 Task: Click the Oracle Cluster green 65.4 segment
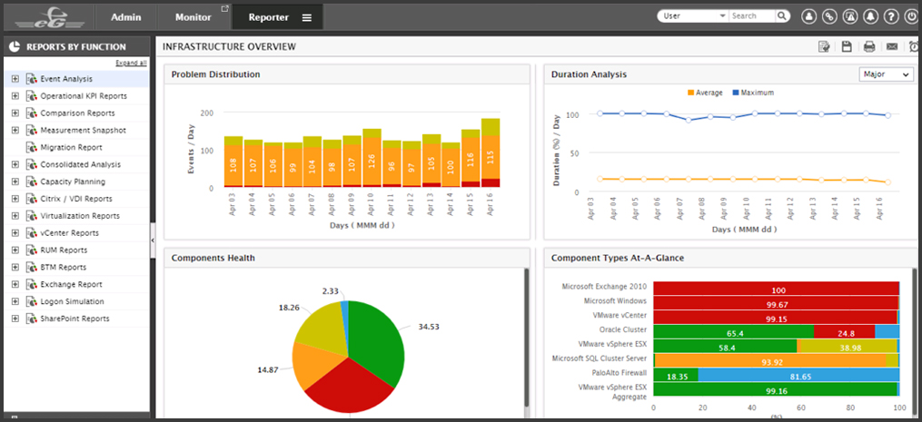[733, 331]
